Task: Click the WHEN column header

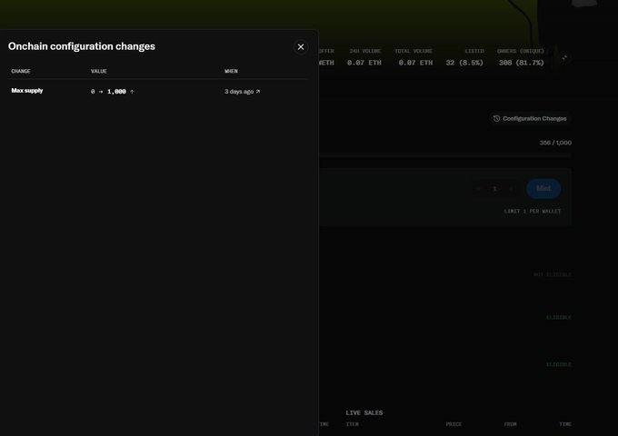Action: [231, 71]
